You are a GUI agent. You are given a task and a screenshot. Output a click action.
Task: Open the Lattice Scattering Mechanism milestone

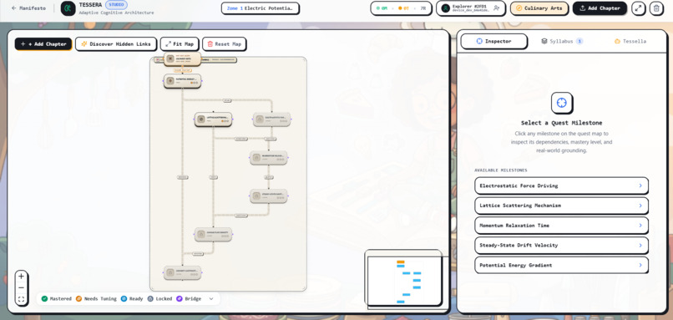pos(561,206)
